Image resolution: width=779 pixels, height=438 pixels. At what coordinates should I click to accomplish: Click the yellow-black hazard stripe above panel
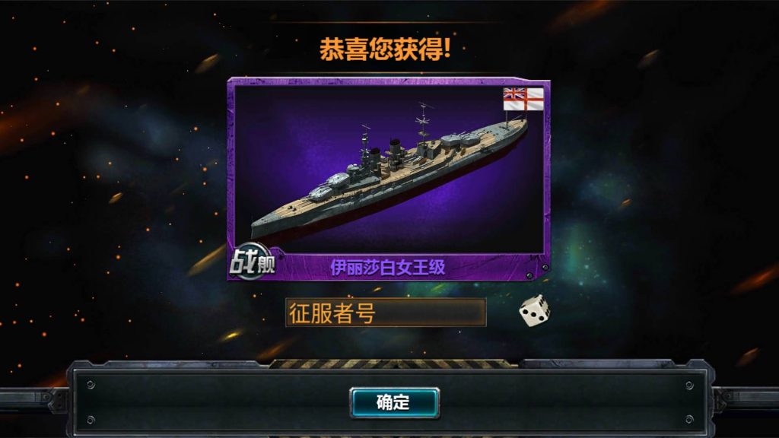coord(395,364)
